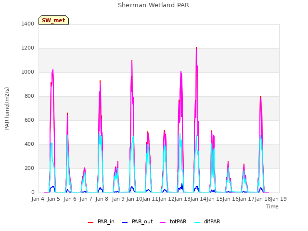Click the Jan 14 x-axis tick label

point(198,199)
